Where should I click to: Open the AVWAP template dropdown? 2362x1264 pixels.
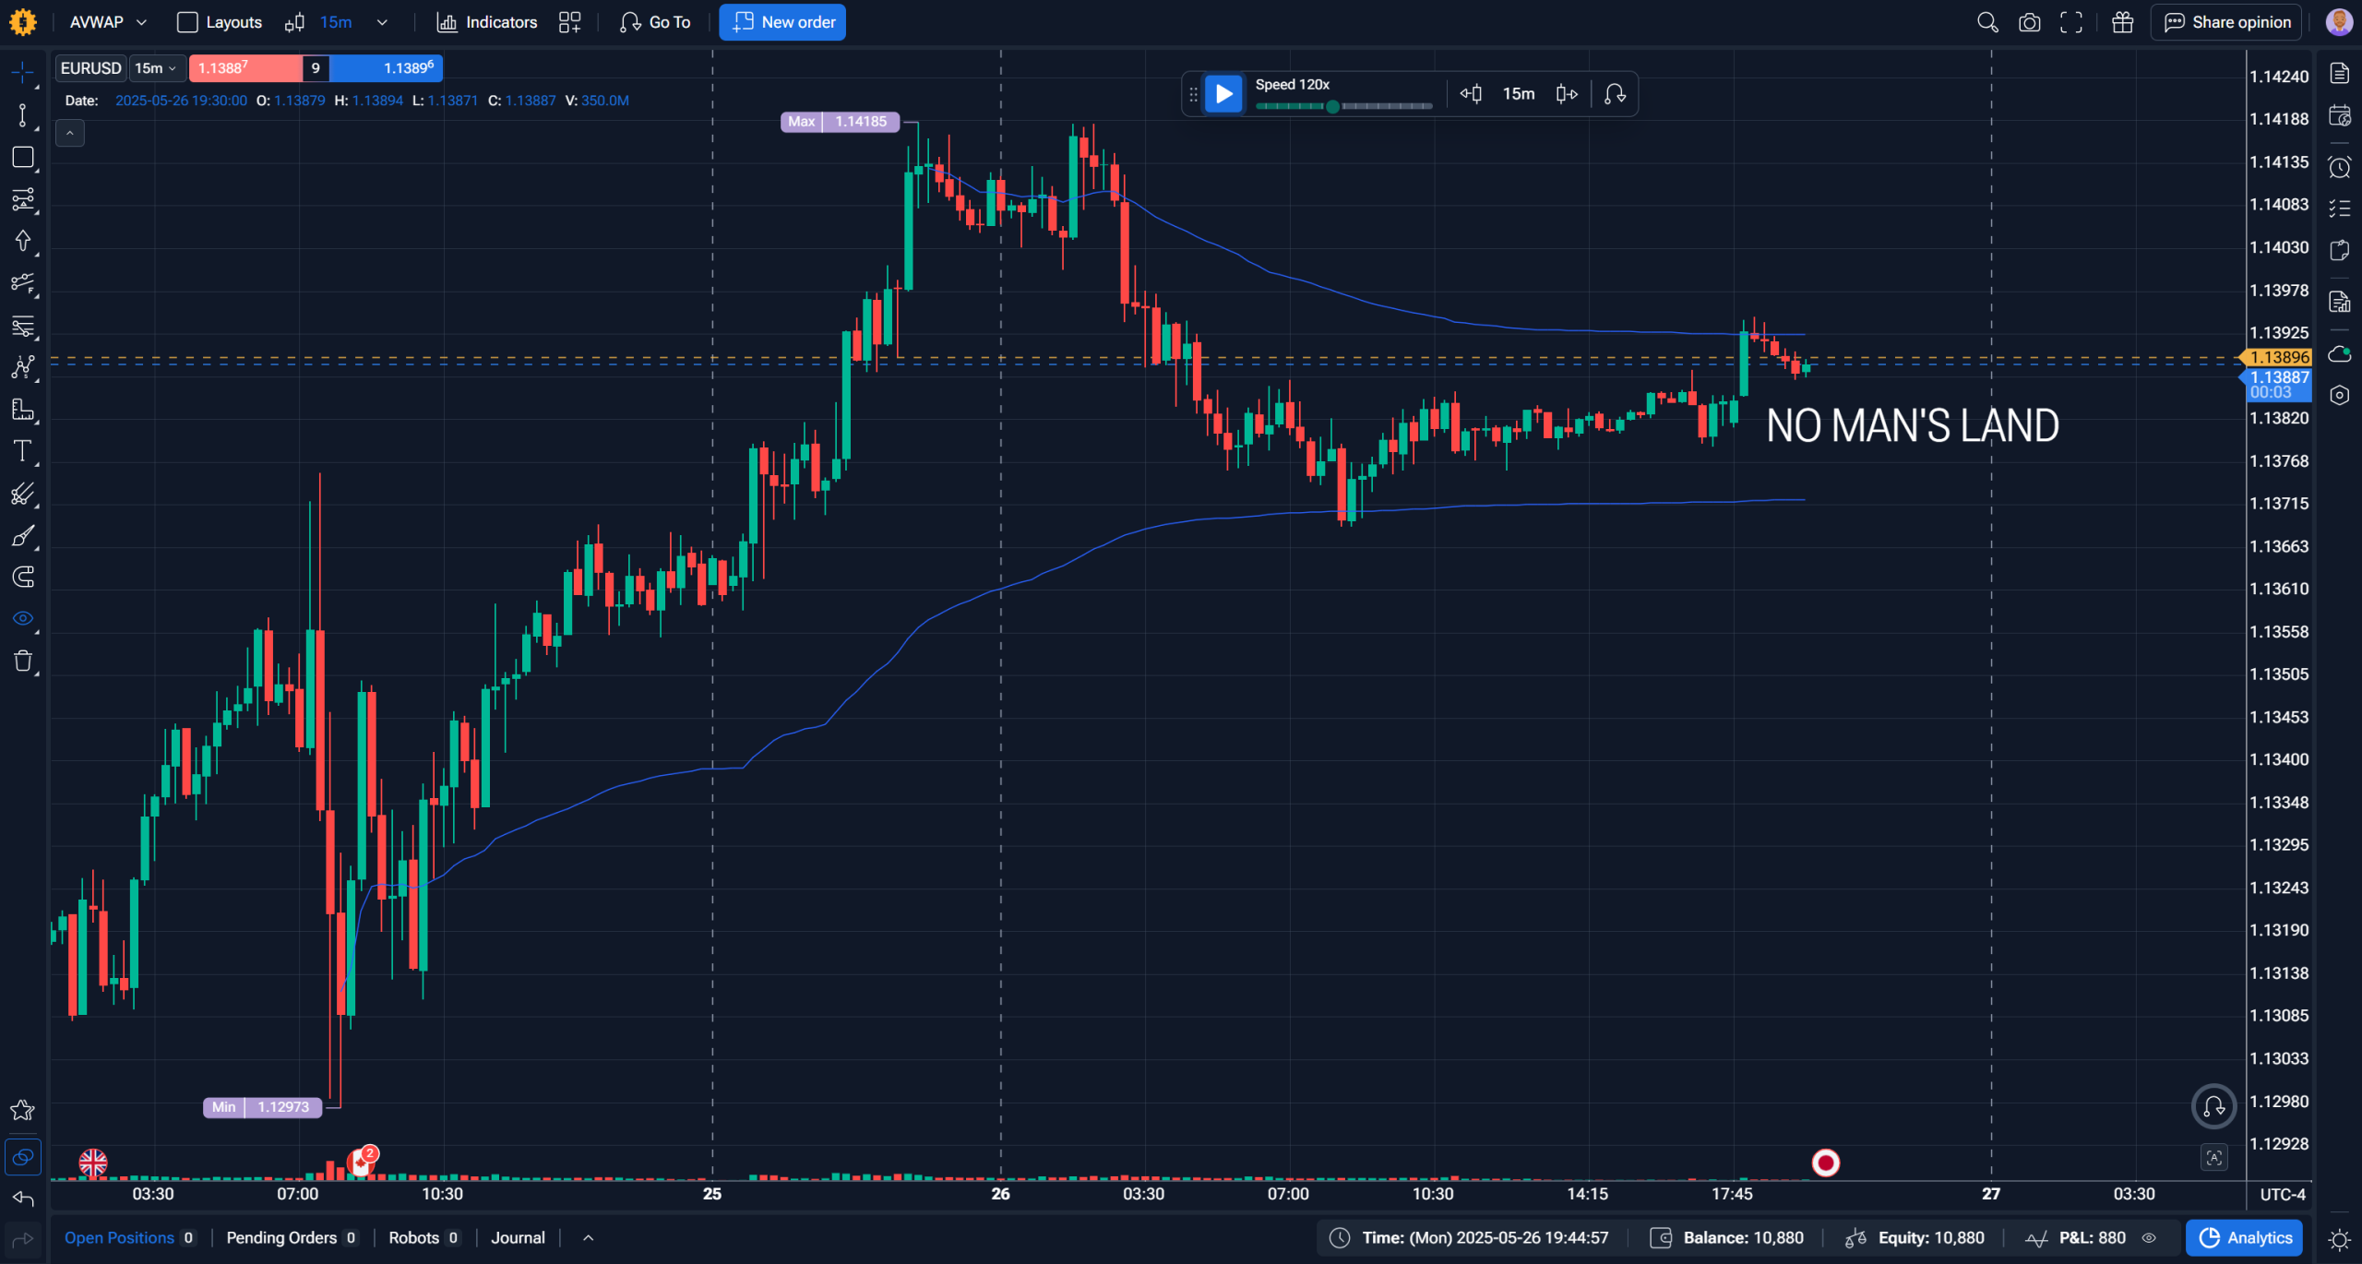(109, 22)
